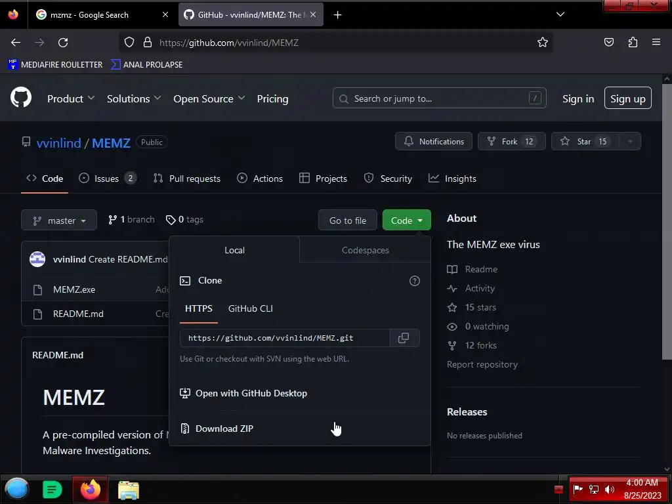The height and width of the screenshot is (504, 672).
Task: Click the action center flag icon
Action: point(577,489)
